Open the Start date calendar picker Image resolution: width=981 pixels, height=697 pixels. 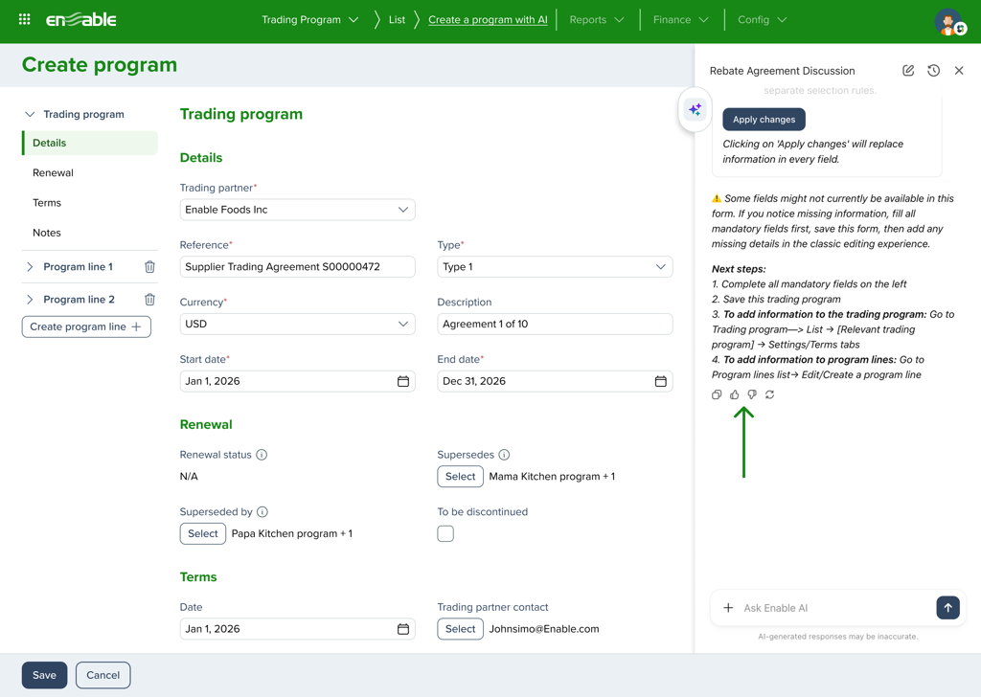pos(403,381)
